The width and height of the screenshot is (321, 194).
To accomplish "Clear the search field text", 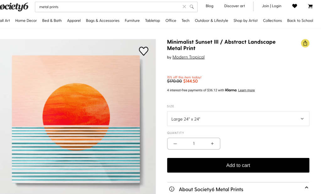I will point(184,7).
